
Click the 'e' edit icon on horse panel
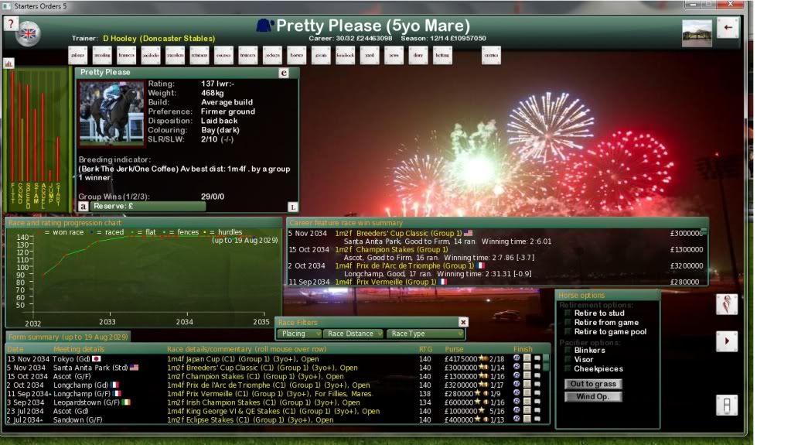284,73
